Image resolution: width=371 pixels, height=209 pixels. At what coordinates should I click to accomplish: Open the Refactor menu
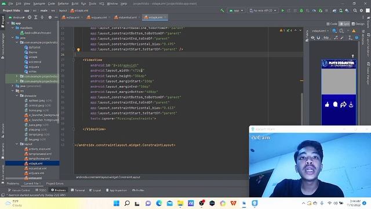point(63,3)
